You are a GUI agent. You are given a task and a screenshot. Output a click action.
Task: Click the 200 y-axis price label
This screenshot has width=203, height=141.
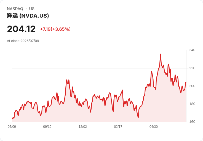(192, 86)
